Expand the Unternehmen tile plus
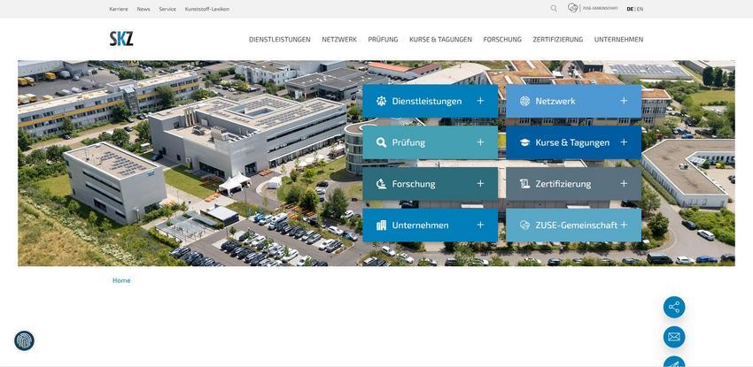The image size is (753, 367). coord(480,225)
